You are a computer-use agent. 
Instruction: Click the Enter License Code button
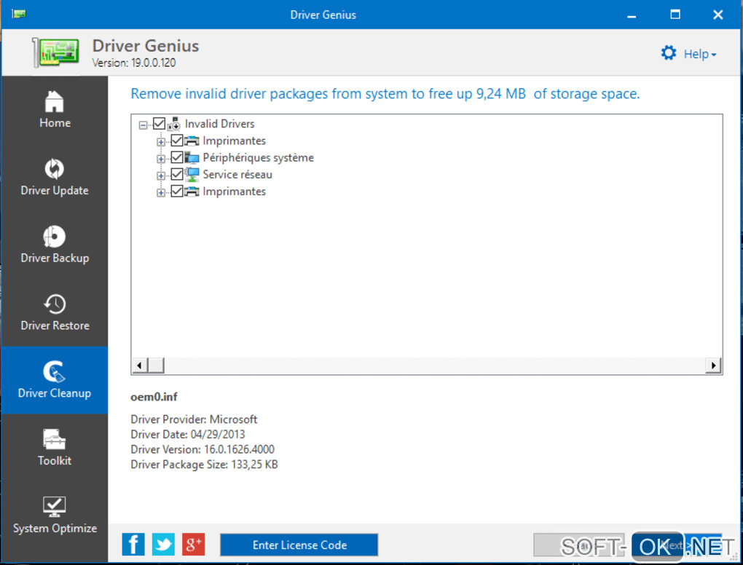pyautogui.click(x=299, y=545)
